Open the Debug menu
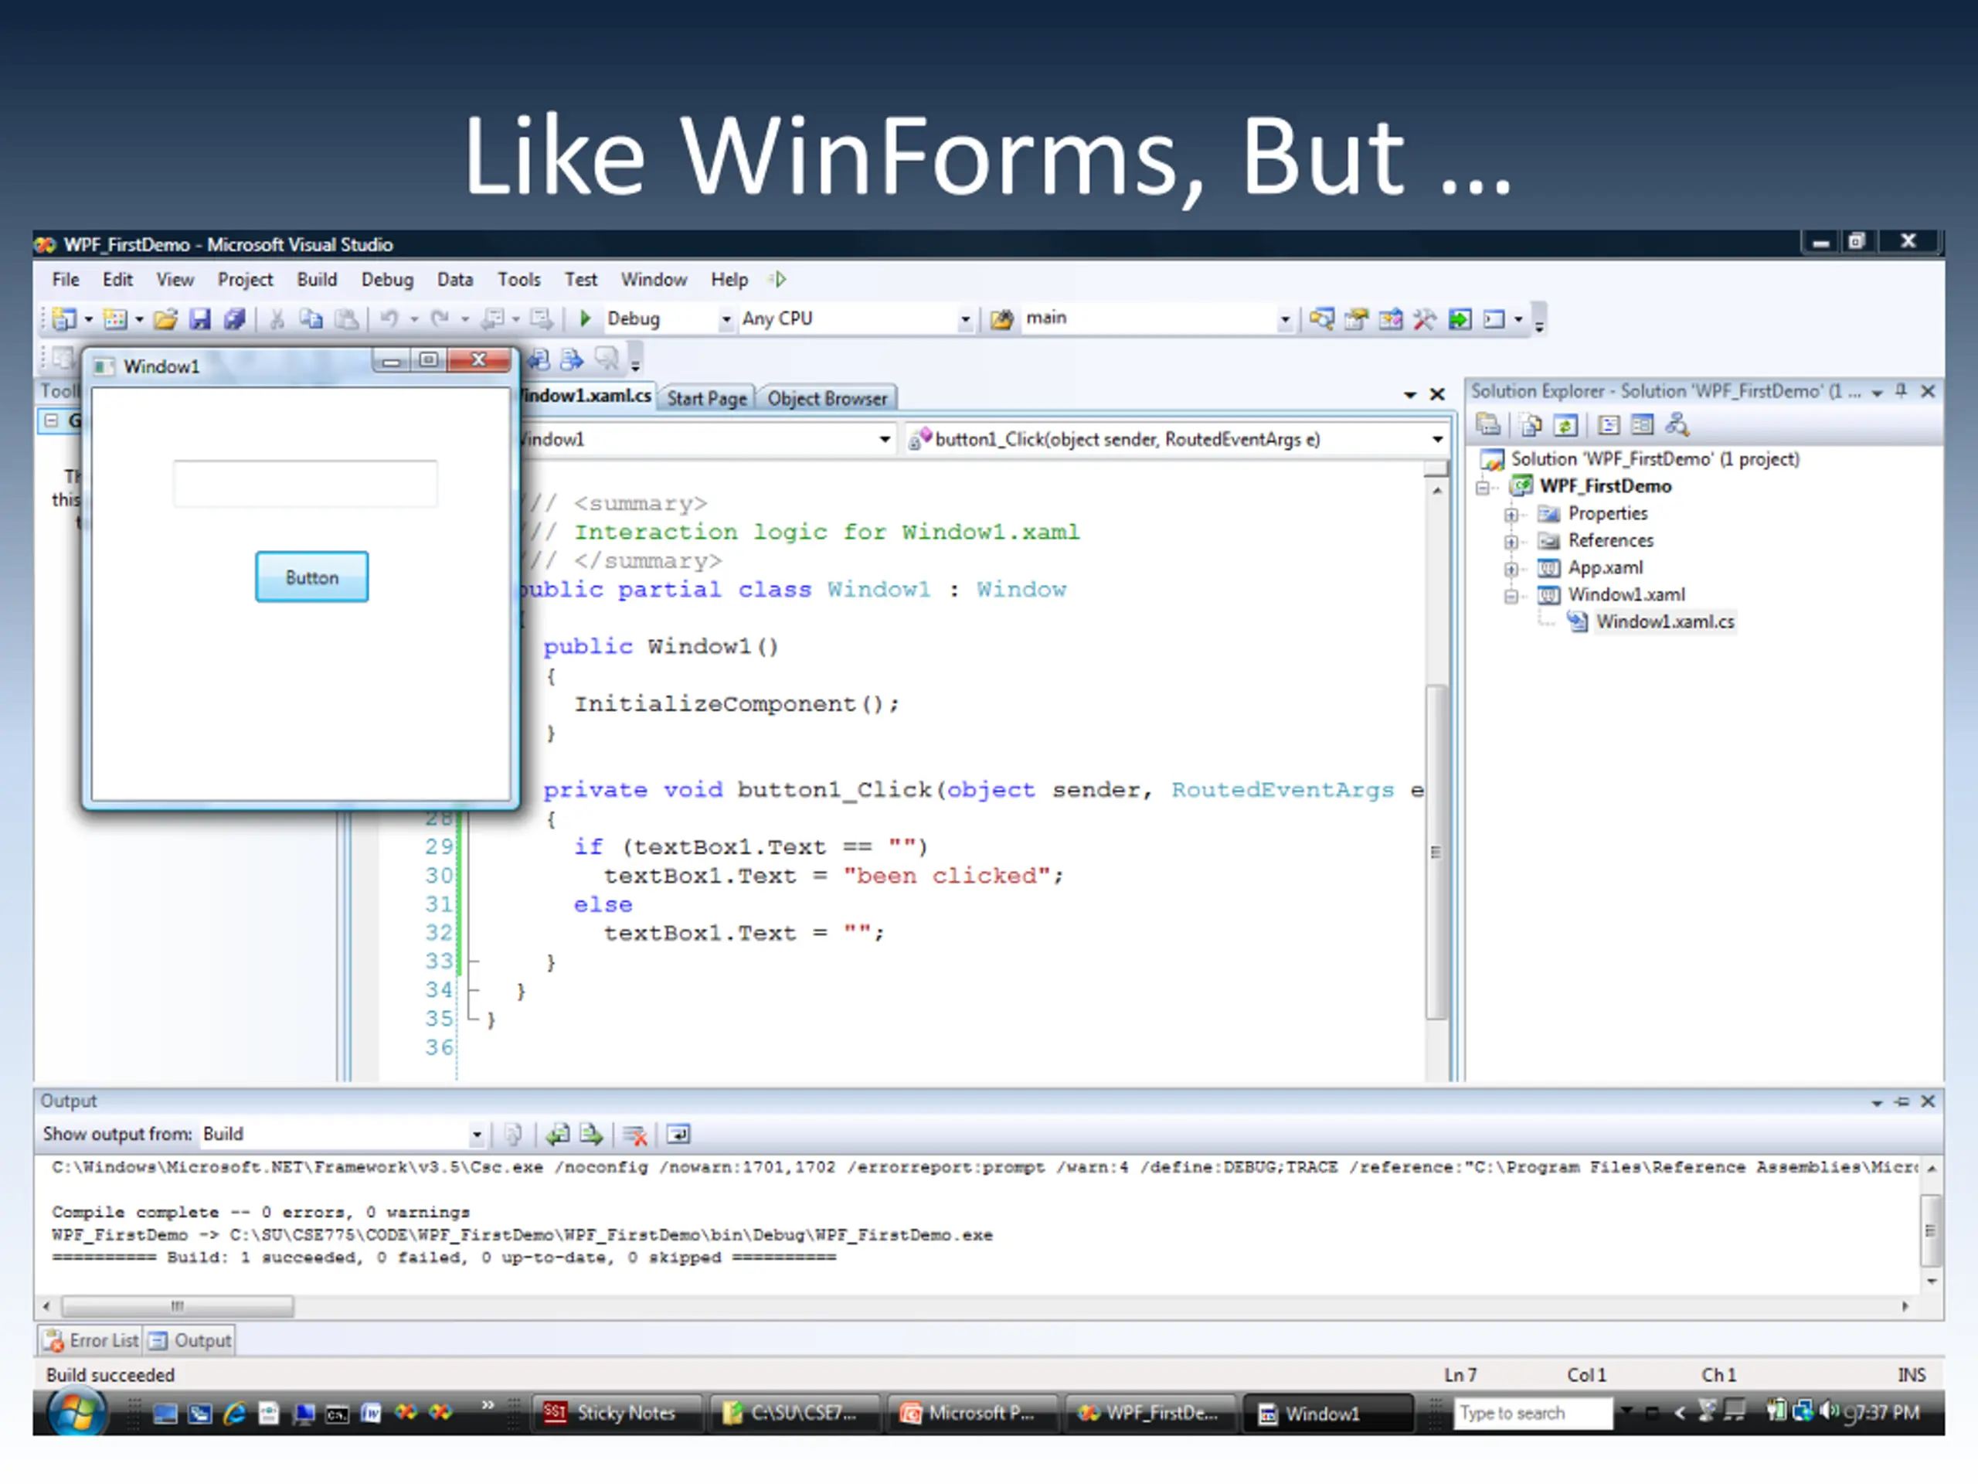1978x1484 pixels. point(387,280)
